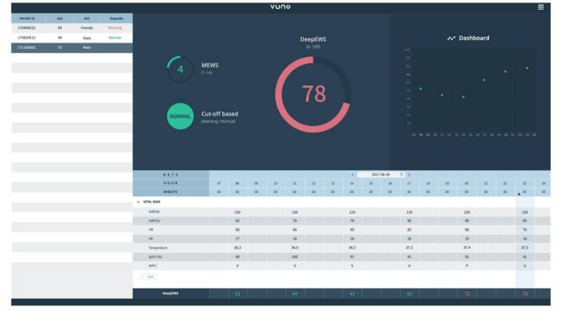
Task: Select hour 23 column header
Action: coord(524,183)
